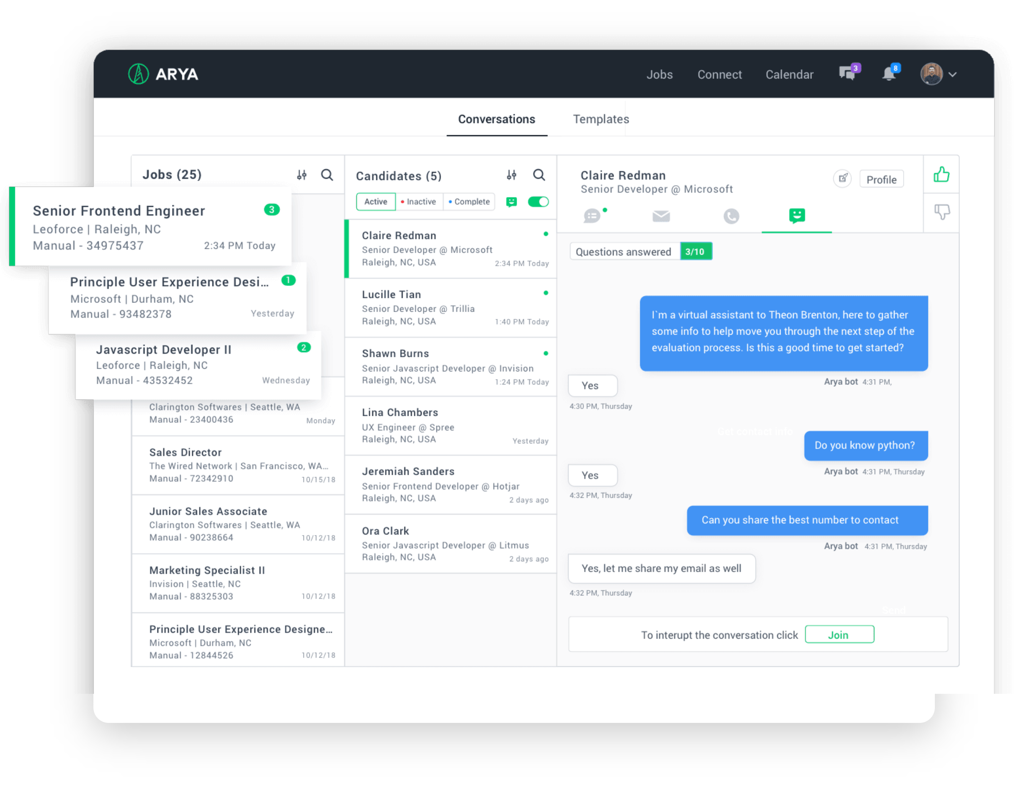
Task: Click Join to interrupt the conversation
Action: click(x=839, y=634)
